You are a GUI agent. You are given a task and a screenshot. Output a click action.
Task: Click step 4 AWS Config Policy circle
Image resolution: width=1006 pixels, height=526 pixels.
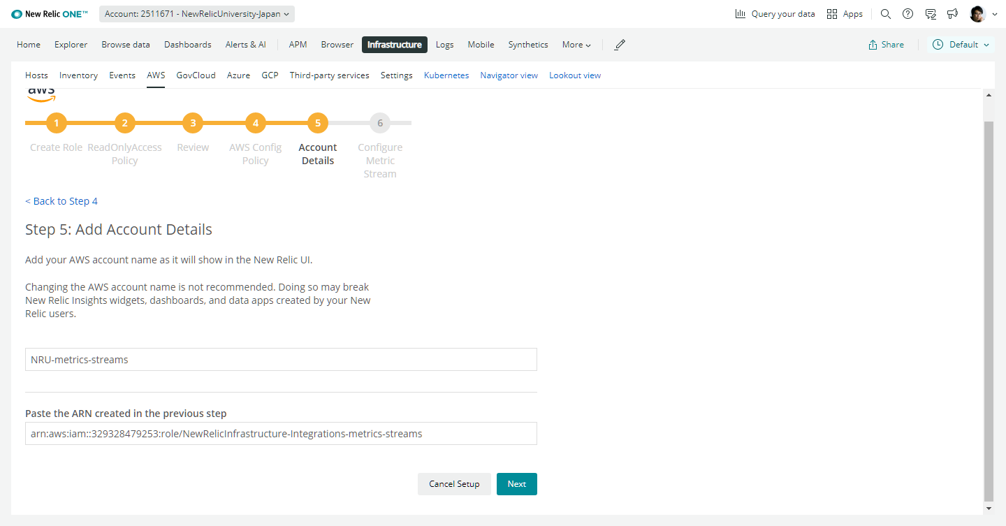click(x=256, y=123)
